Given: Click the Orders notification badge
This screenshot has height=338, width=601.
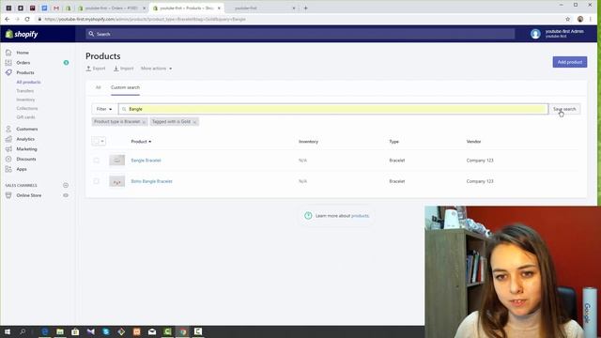Looking at the screenshot, I should point(66,63).
